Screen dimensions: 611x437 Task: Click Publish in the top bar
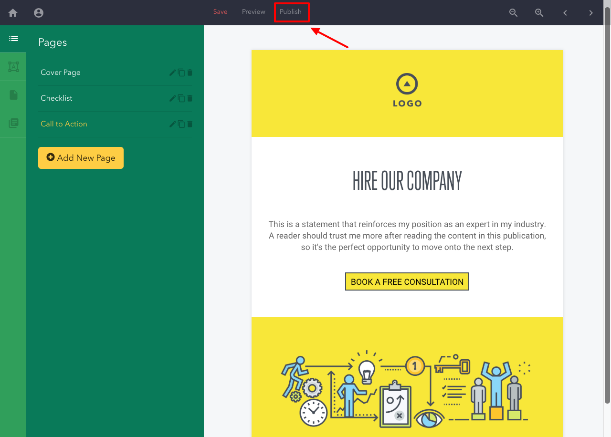point(291,11)
